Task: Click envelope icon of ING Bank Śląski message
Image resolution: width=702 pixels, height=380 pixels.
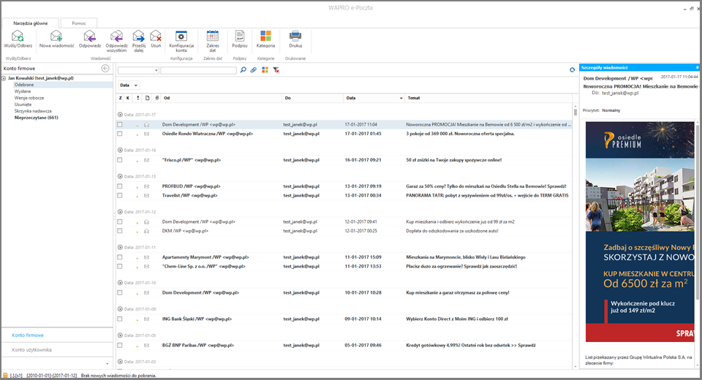Action: [x=146, y=319]
